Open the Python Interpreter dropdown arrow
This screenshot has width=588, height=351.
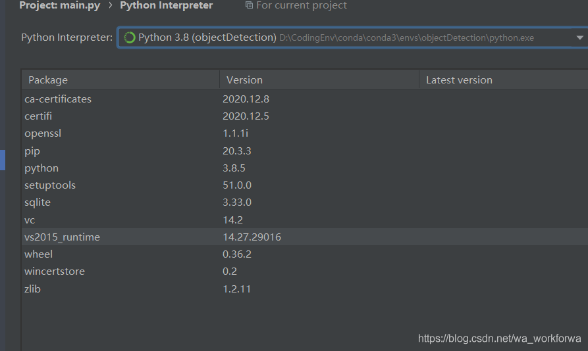[x=579, y=37]
